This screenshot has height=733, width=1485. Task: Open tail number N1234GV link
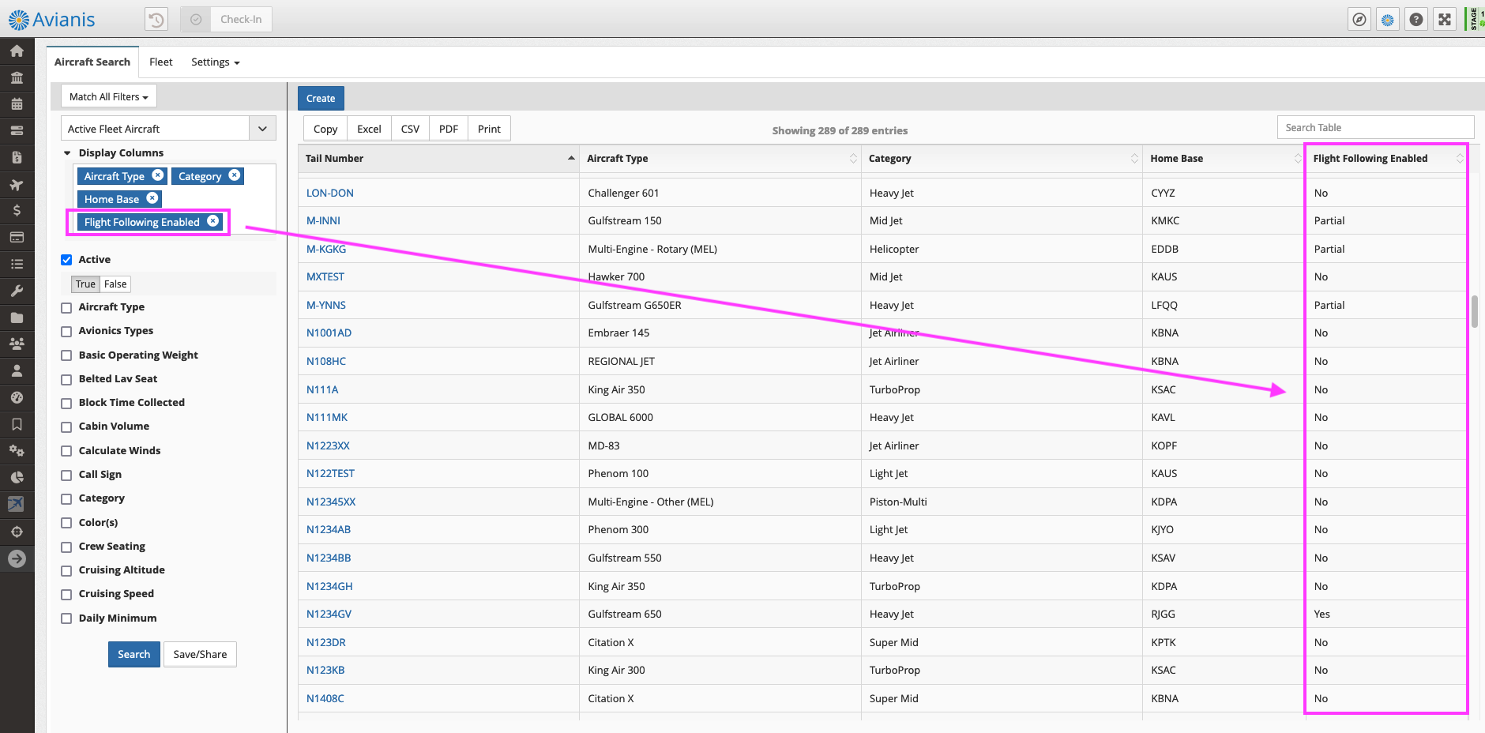point(329,615)
